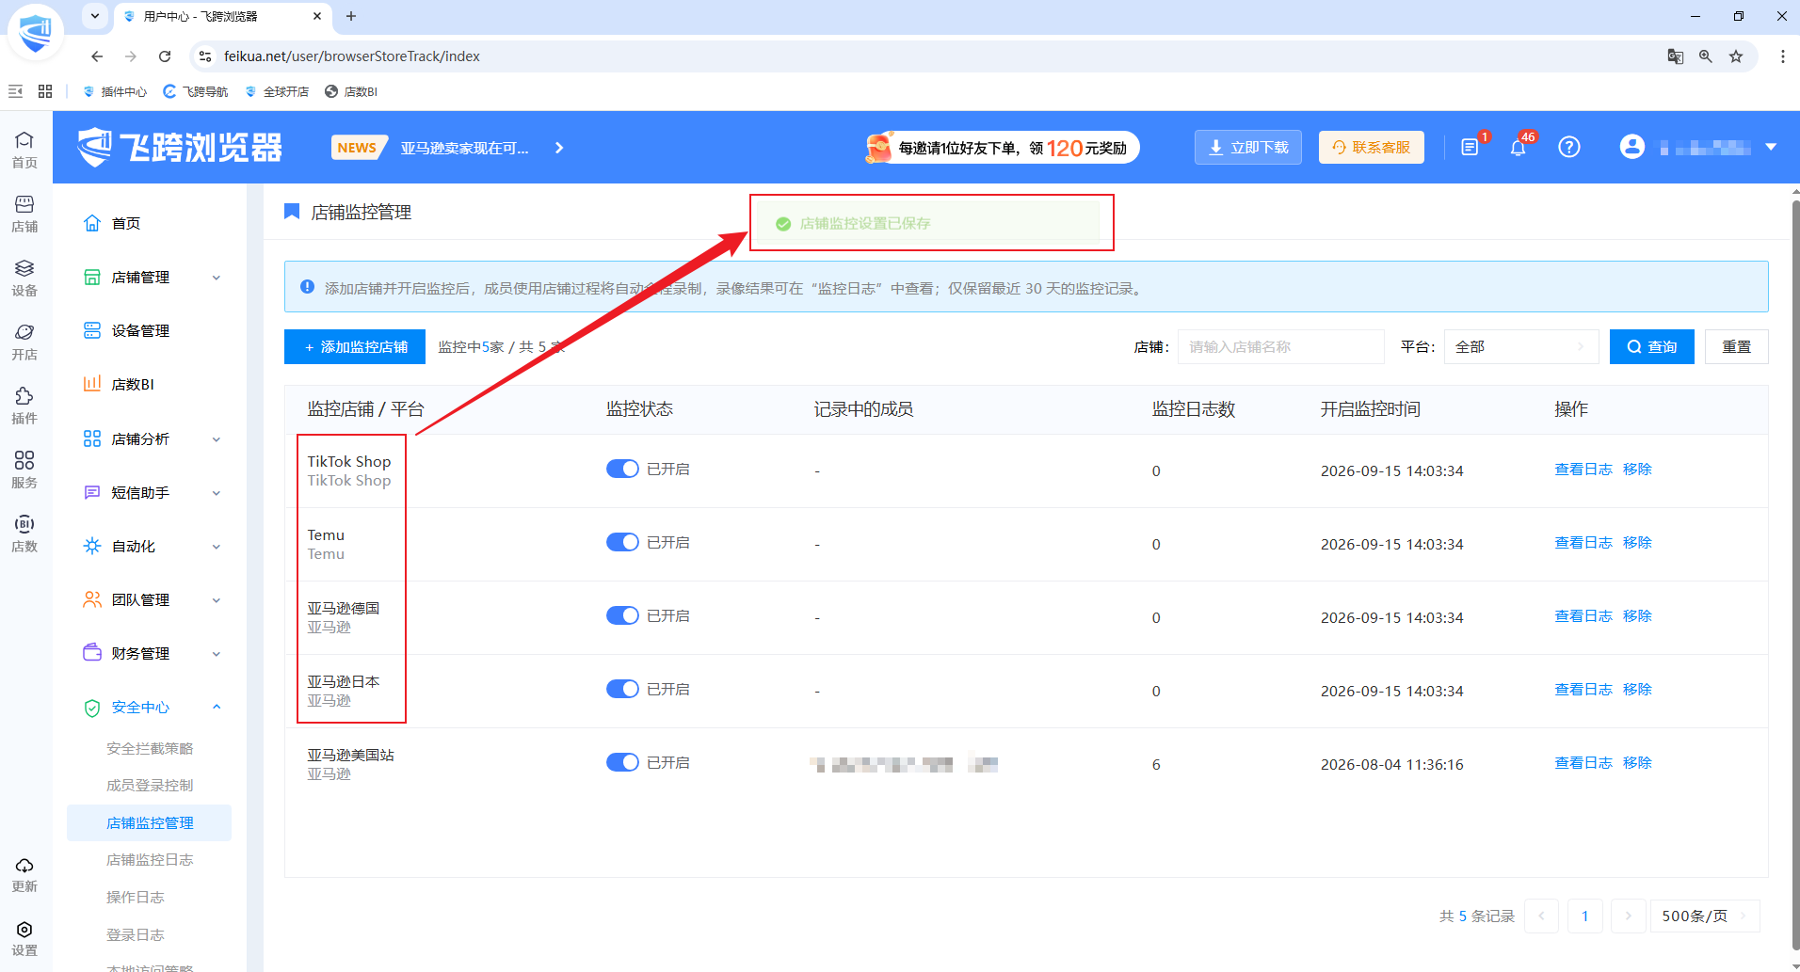Reload the page with refresh icon
The height and width of the screenshot is (972, 1800).
coord(165,56)
